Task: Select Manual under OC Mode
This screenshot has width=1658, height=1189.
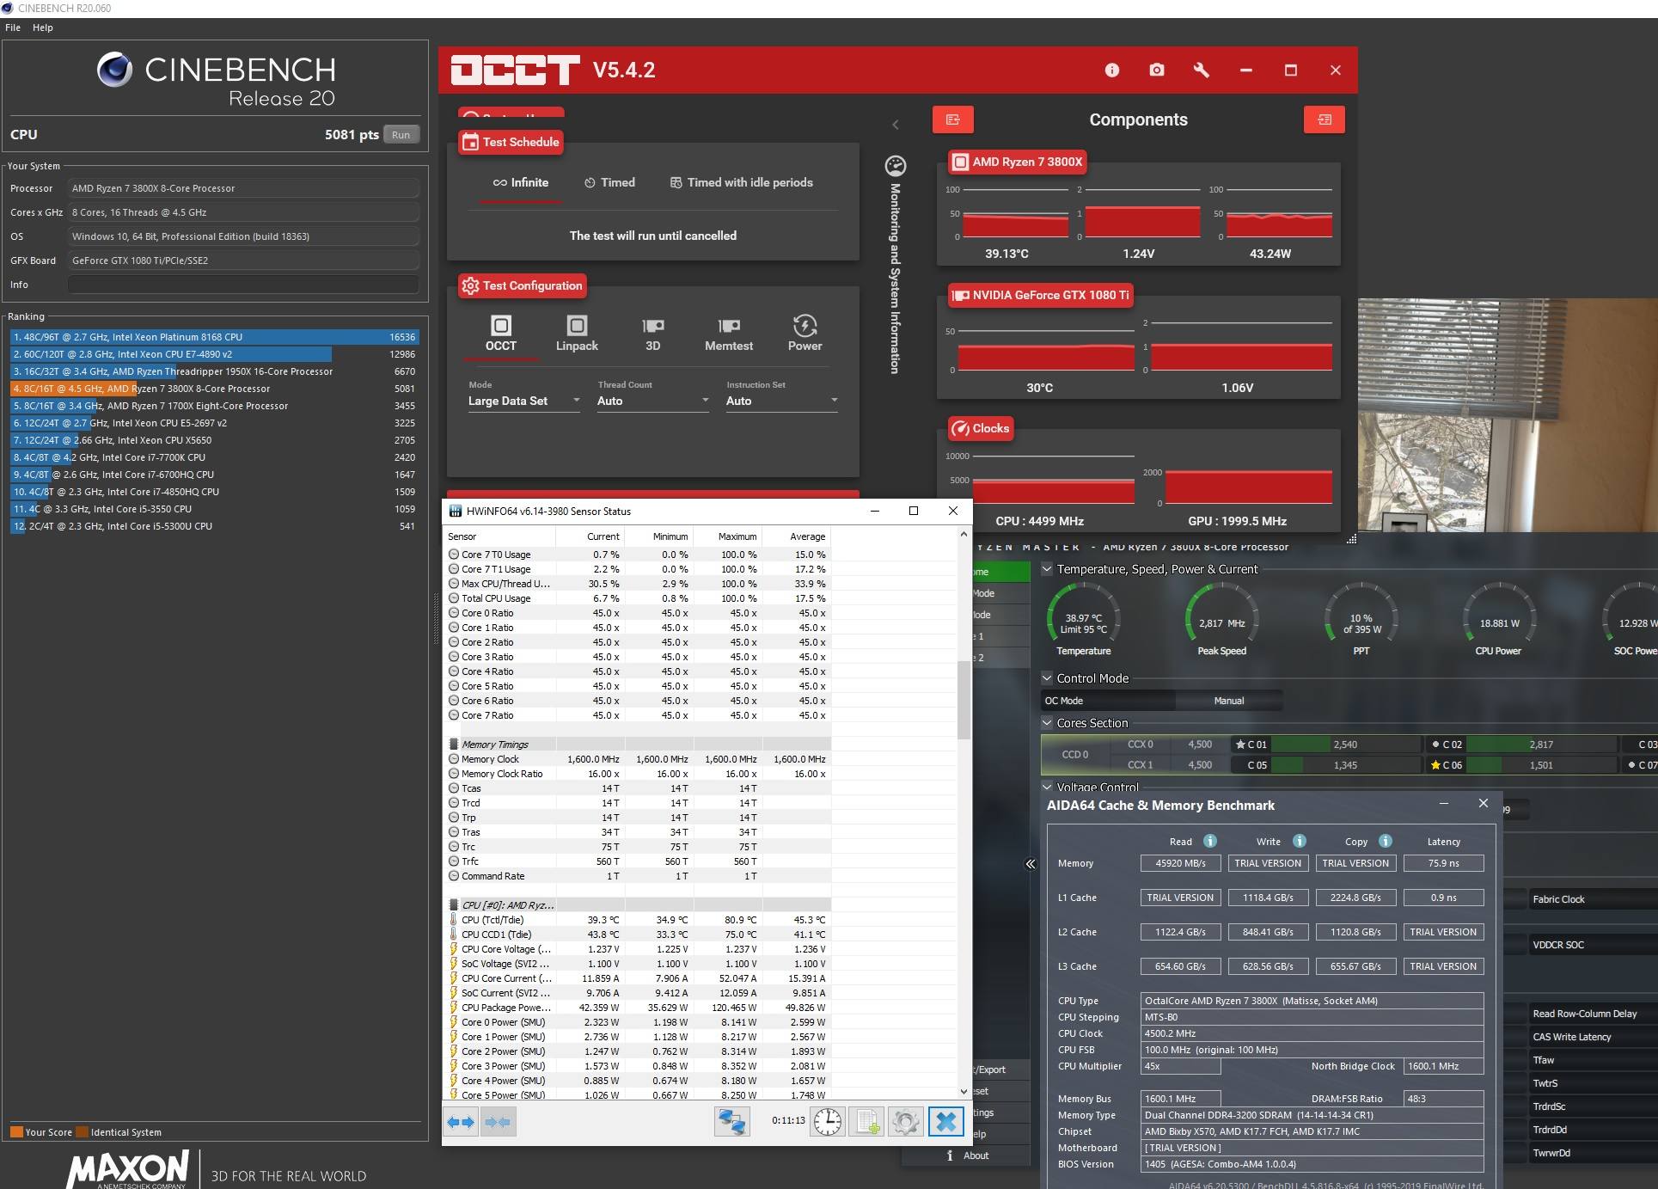Action: 1228,701
